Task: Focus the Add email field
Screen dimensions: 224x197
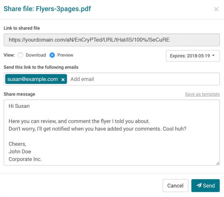Action: pos(142,79)
